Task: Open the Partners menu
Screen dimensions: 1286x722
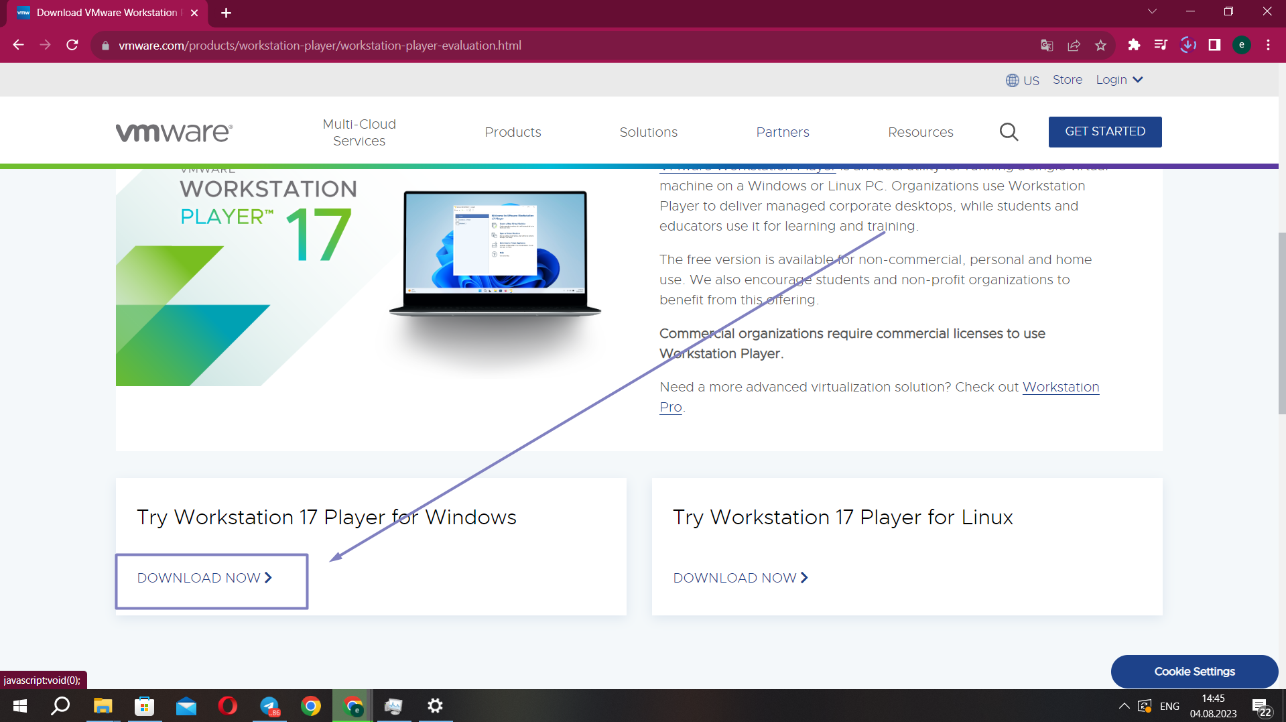Action: (782, 132)
